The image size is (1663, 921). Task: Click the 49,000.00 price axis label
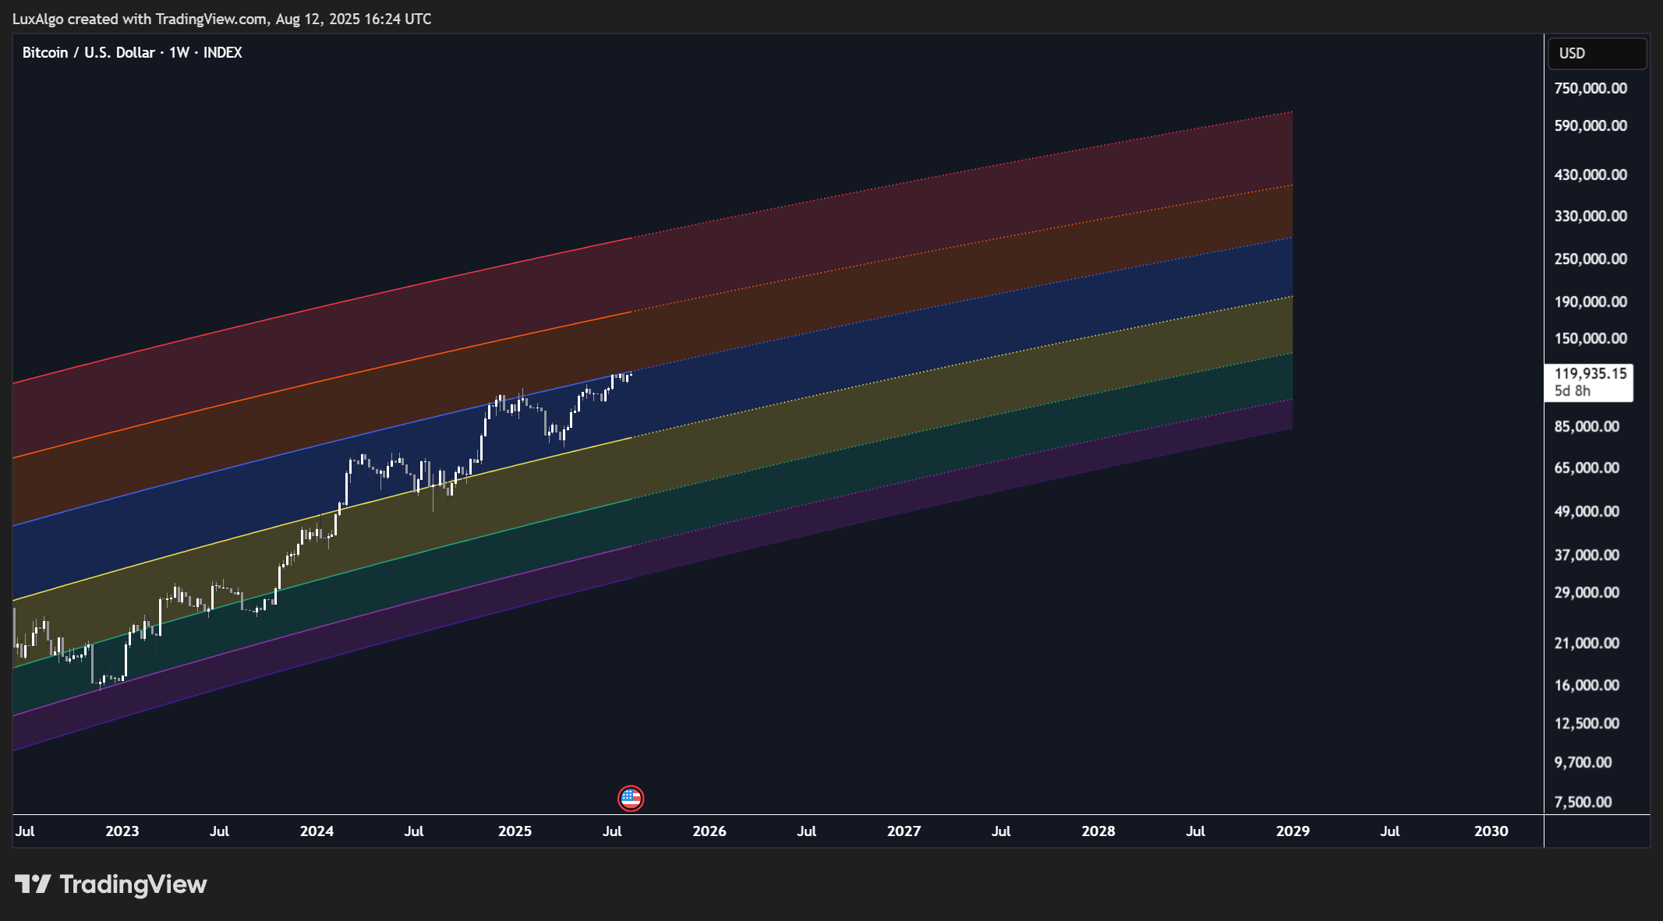1587,512
